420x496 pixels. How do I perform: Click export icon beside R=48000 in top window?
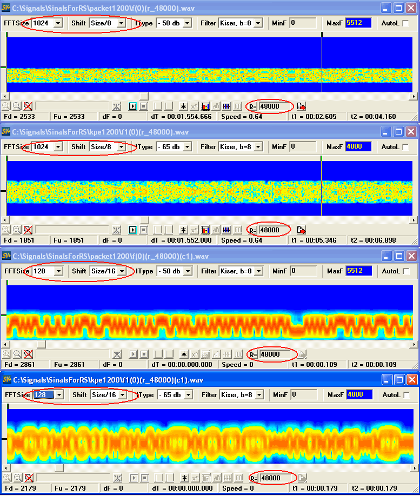tap(301, 106)
